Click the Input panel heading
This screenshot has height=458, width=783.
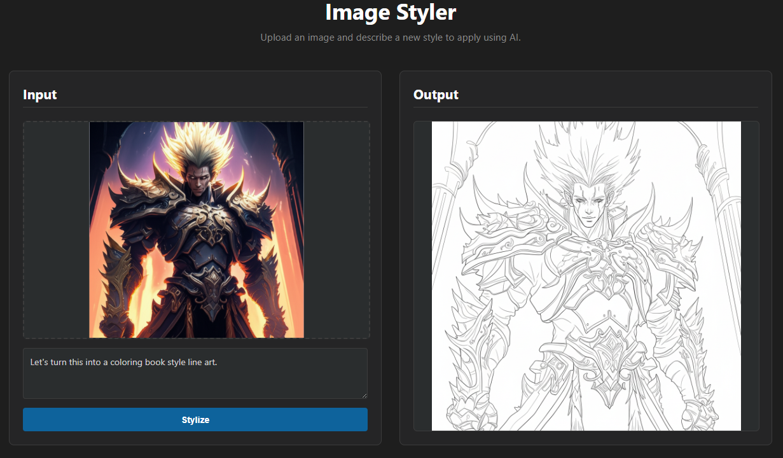pos(40,95)
